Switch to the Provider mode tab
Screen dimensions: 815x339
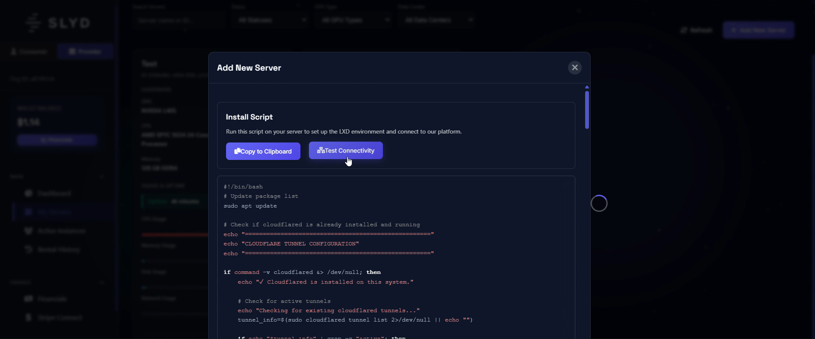[x=85, y=51]
